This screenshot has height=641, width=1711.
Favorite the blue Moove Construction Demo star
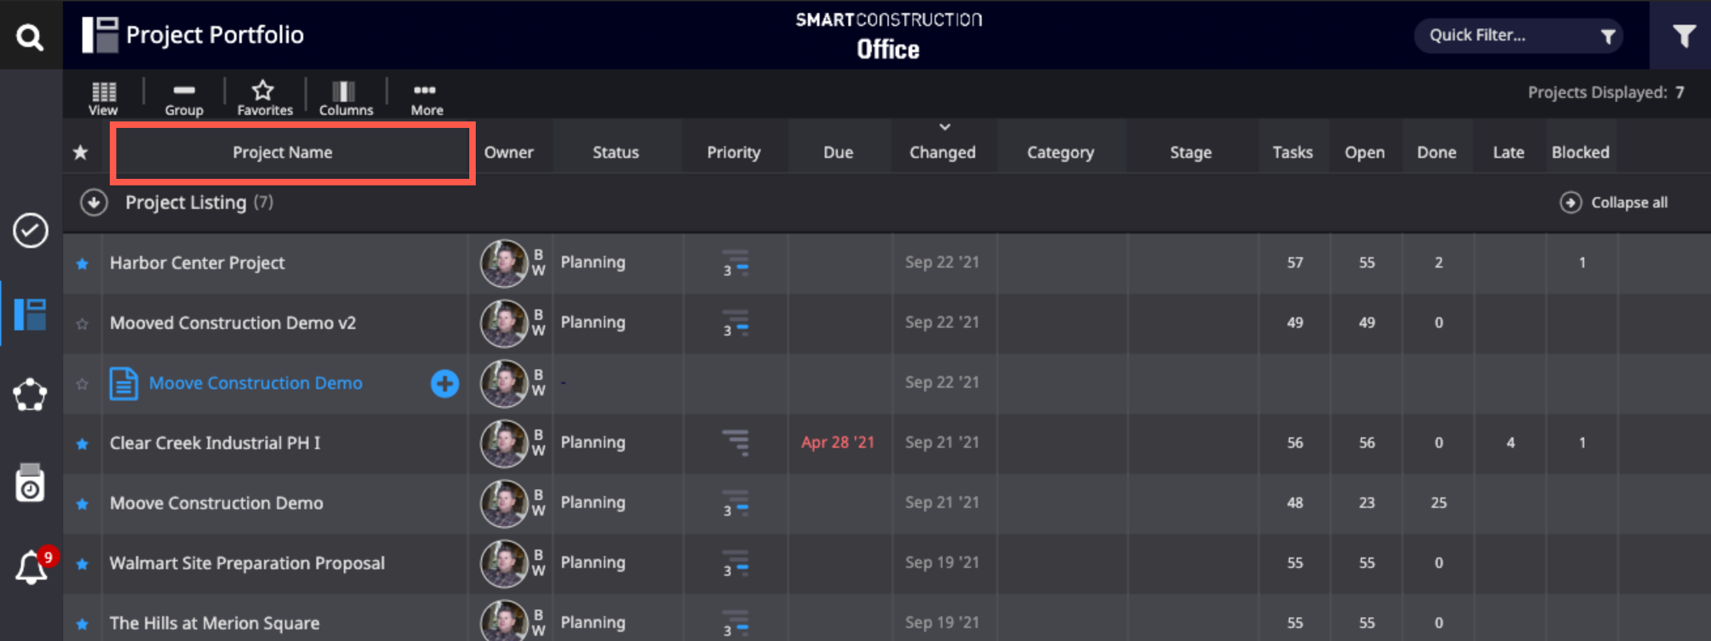click(82, 384)
